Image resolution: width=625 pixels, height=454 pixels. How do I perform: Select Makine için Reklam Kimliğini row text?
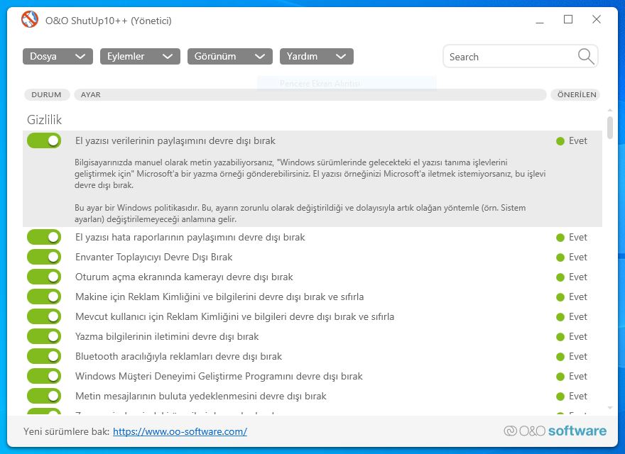(219, 297)
